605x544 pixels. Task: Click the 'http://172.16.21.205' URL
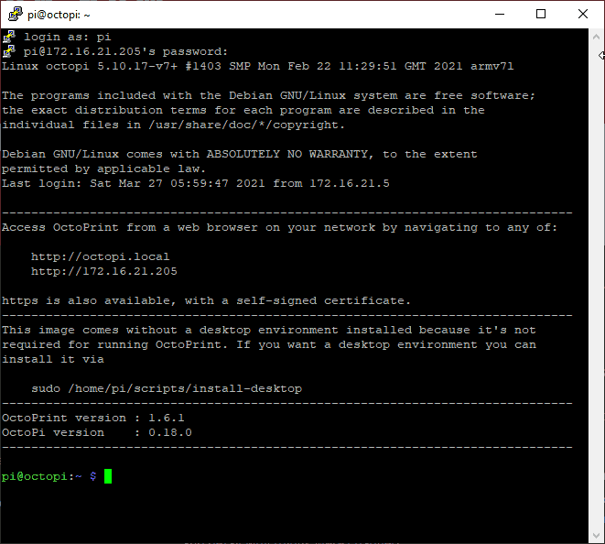point(103,271)
